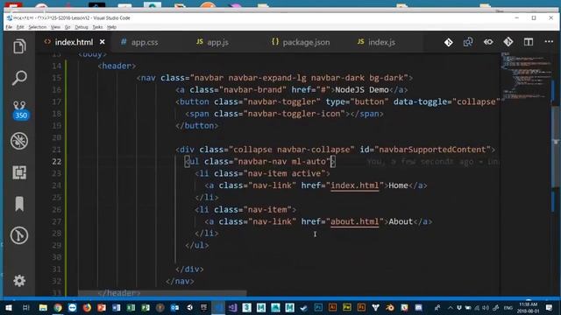
Task: Open File Explorer from the taskbar
Action: pyautogui.click(x=43, y=307)
